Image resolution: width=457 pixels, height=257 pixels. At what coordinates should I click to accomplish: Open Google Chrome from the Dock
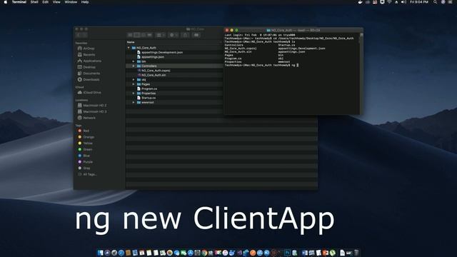click(x=204, y=253)
